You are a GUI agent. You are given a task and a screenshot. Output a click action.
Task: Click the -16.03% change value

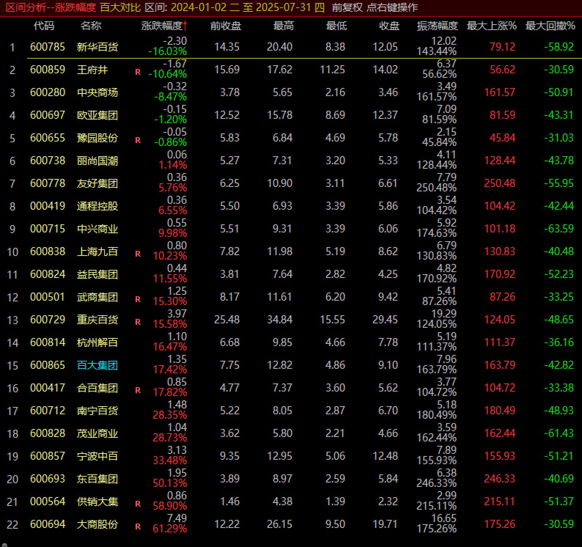click(167, 51)
